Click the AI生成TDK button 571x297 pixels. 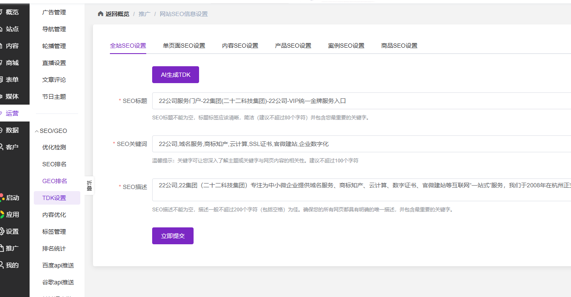click(x=175, y=75)
